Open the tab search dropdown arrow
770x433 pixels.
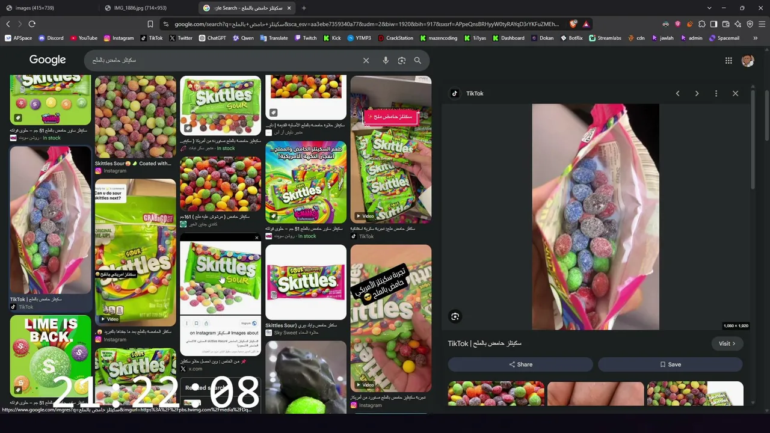(709, 8)
